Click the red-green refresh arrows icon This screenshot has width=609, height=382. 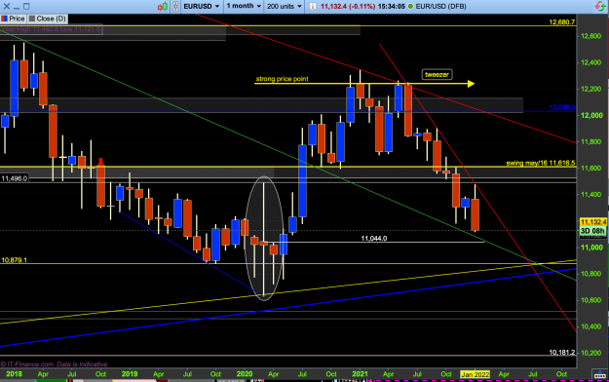click(600, 6)
